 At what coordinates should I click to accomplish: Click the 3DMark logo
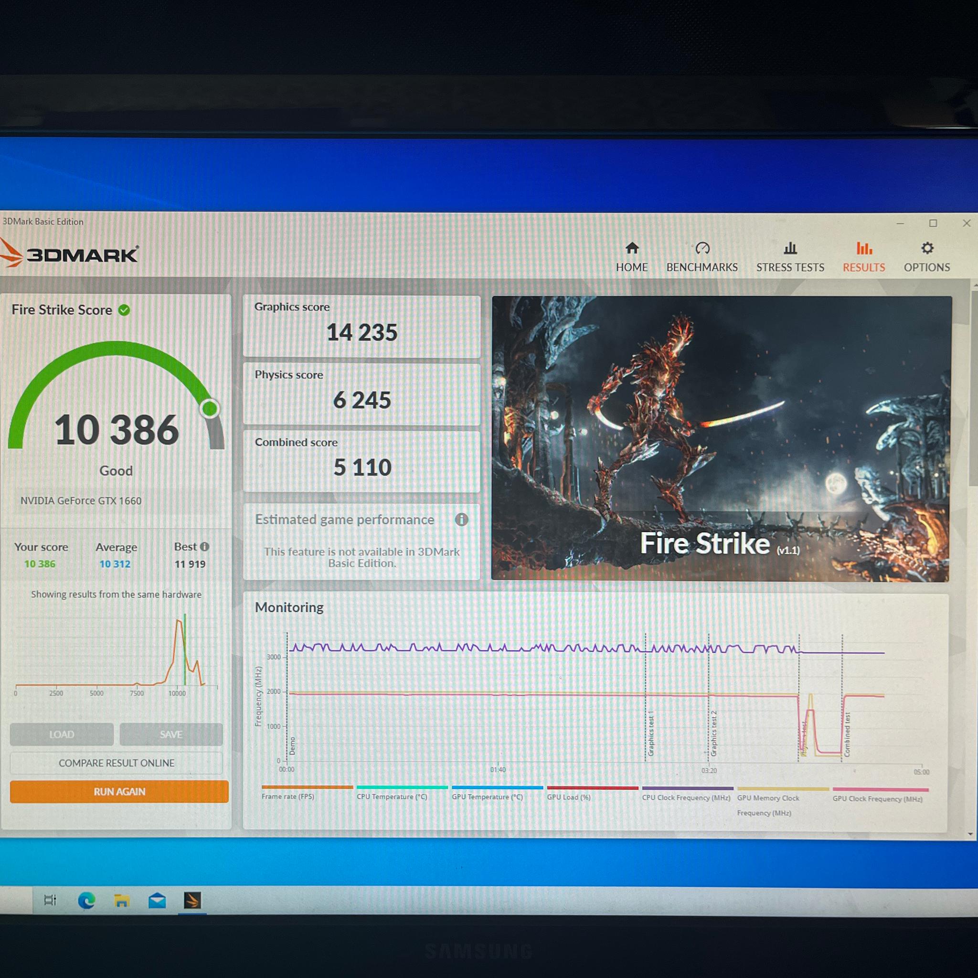(x=69, y=254)
